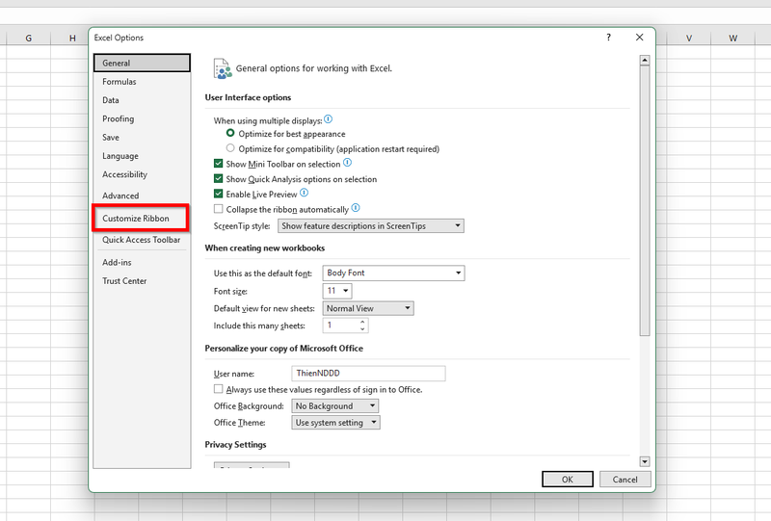Open Default view Normal View dropdown

tap(368, 308)
